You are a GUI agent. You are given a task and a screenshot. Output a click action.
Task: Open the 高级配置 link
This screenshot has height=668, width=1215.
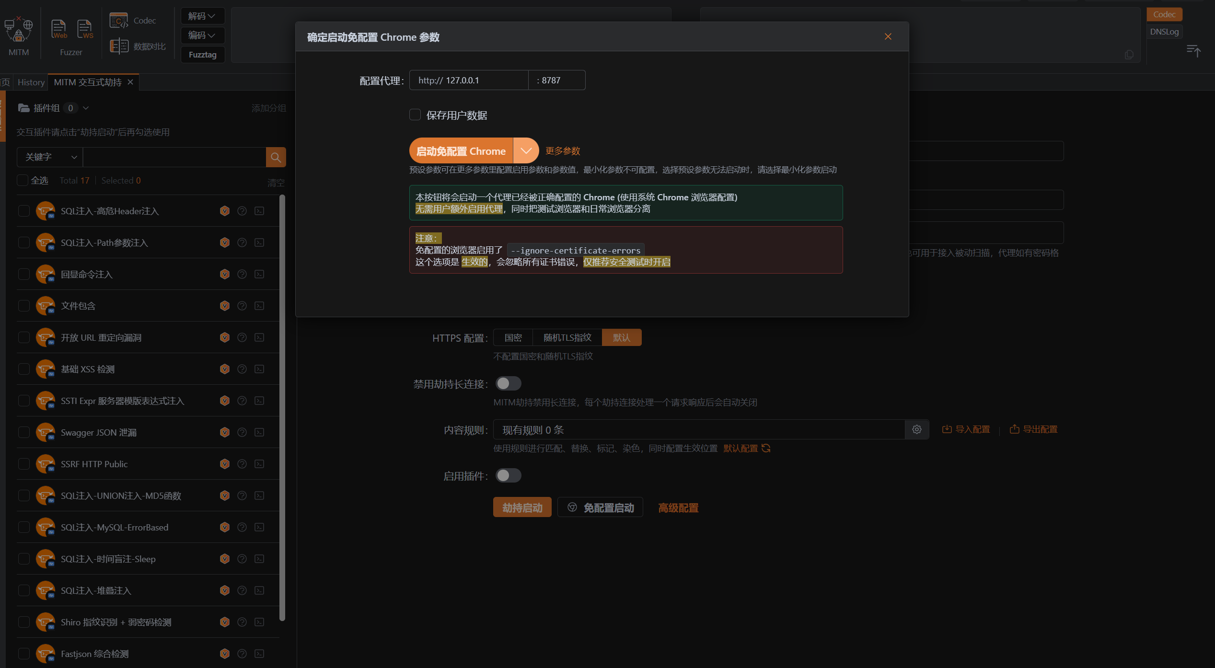click(678, 507)
